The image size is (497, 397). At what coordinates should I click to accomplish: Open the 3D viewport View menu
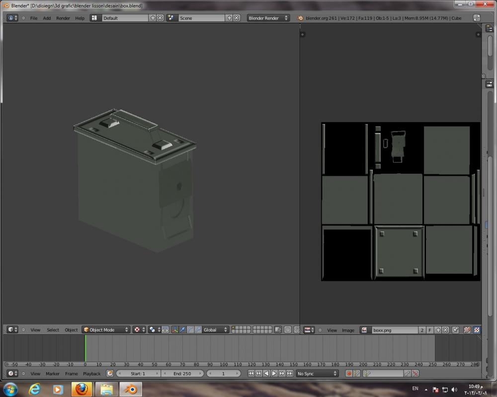point(35,330)
